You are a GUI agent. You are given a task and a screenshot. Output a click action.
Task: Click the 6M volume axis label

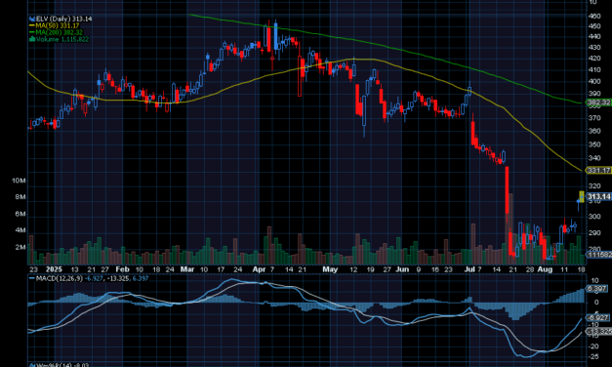pos(20,214)
